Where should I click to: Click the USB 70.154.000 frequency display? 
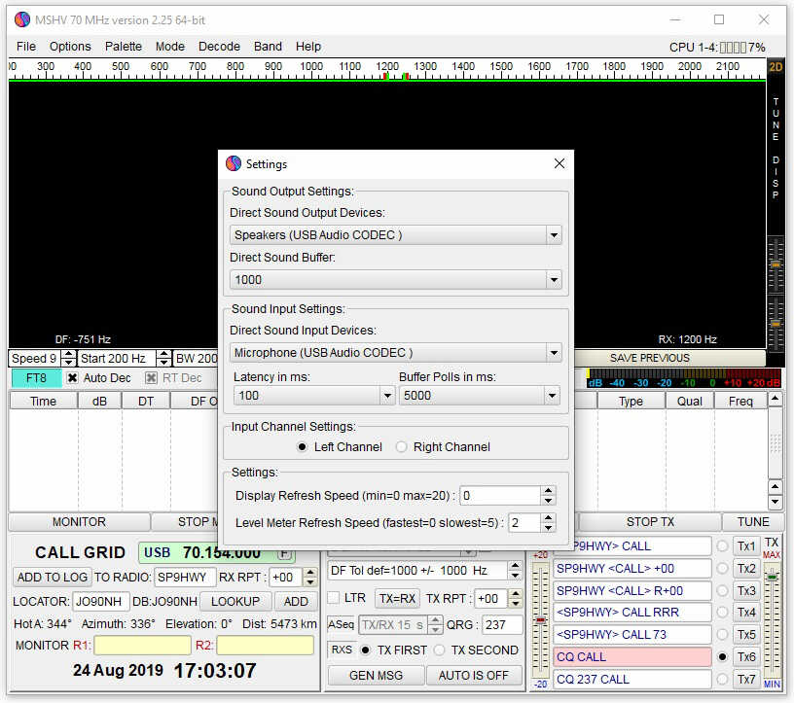[x=217, y=552]
